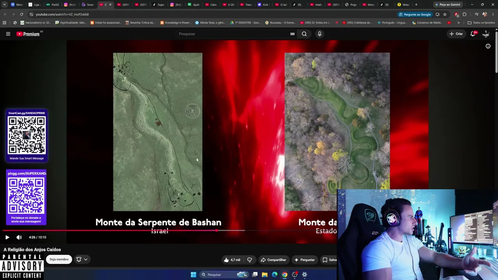Open Peça ao Gemini button

[447, 5]
